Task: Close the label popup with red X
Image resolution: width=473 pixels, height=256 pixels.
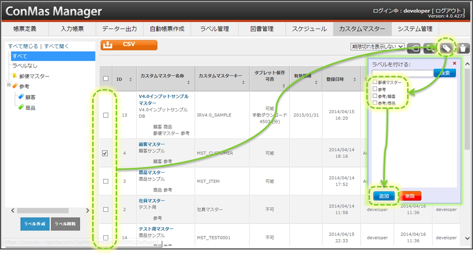Action: point(454,64)
